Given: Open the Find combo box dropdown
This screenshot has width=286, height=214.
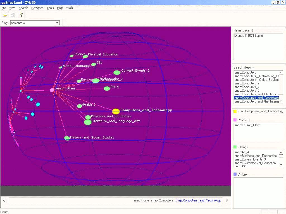Looking at the screenshot, I should [x=57, y=23].
